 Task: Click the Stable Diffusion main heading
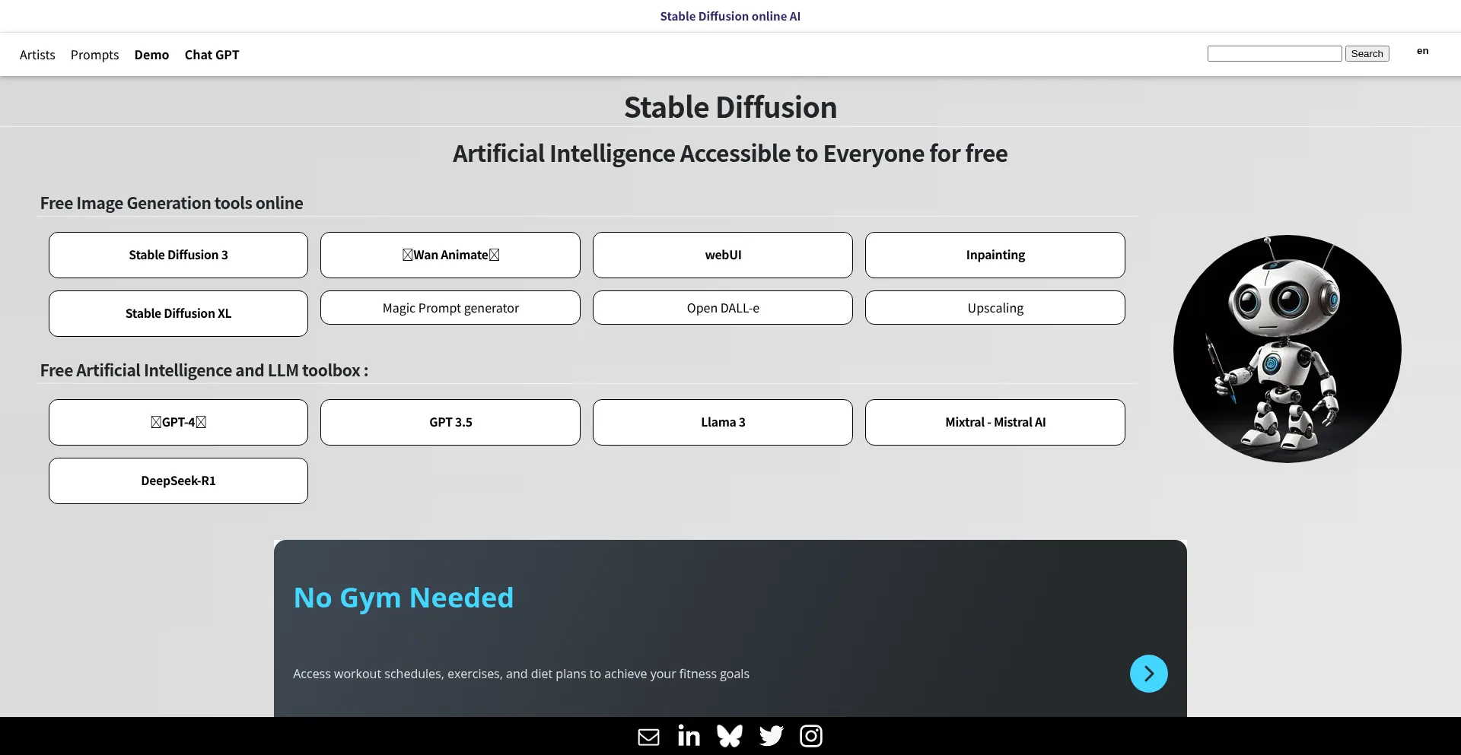pos(730,107)
